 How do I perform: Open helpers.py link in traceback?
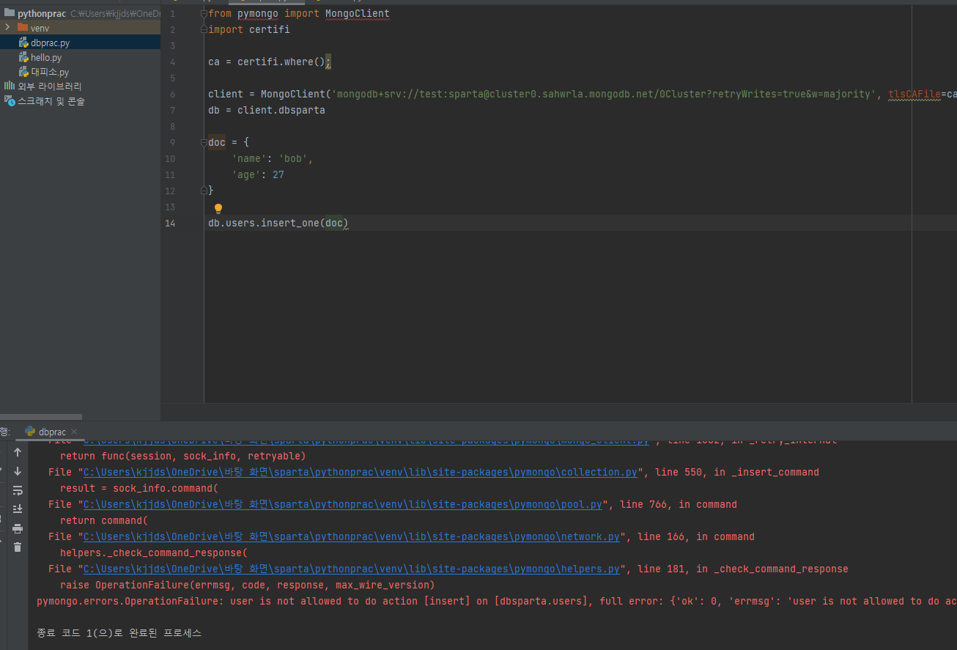(x=351, y=569)
